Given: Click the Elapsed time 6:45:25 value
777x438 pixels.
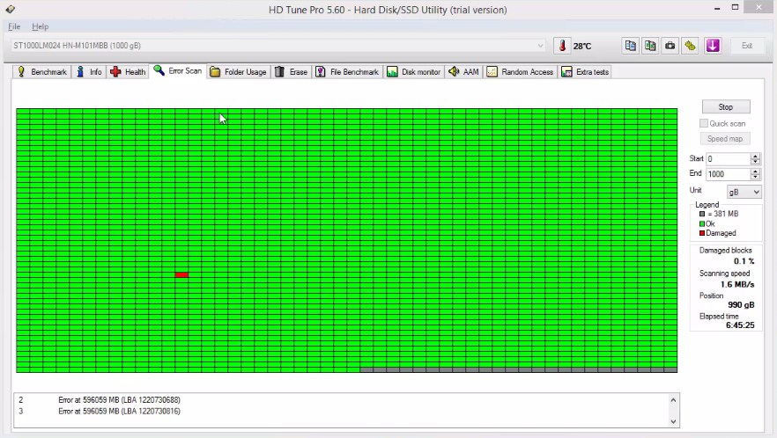Looking at the screenshot, I should coord(740,325).
